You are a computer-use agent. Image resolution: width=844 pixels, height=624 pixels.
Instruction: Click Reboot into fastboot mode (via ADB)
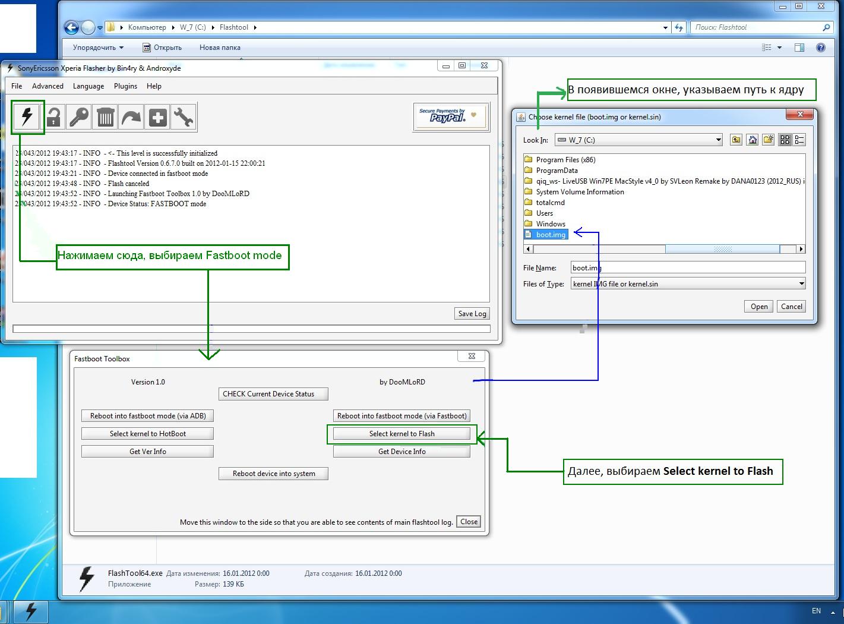click(x=147, y=416)
